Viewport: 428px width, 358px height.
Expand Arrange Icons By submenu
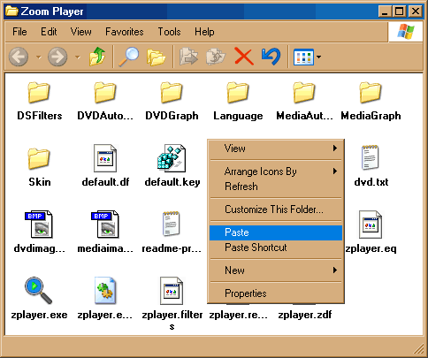click(x=276, y=171)
